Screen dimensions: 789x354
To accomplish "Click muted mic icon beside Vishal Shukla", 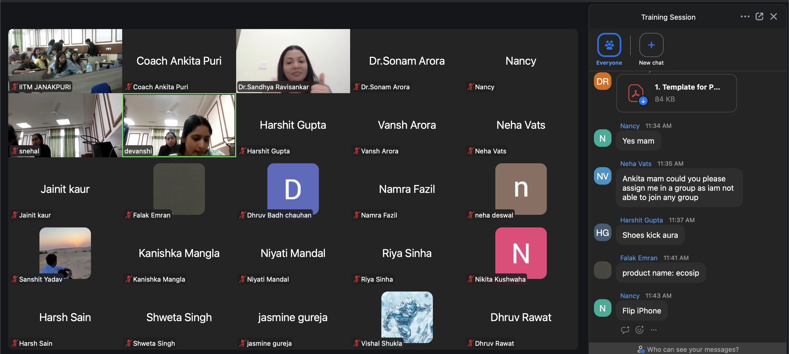I will coord(356,343).
